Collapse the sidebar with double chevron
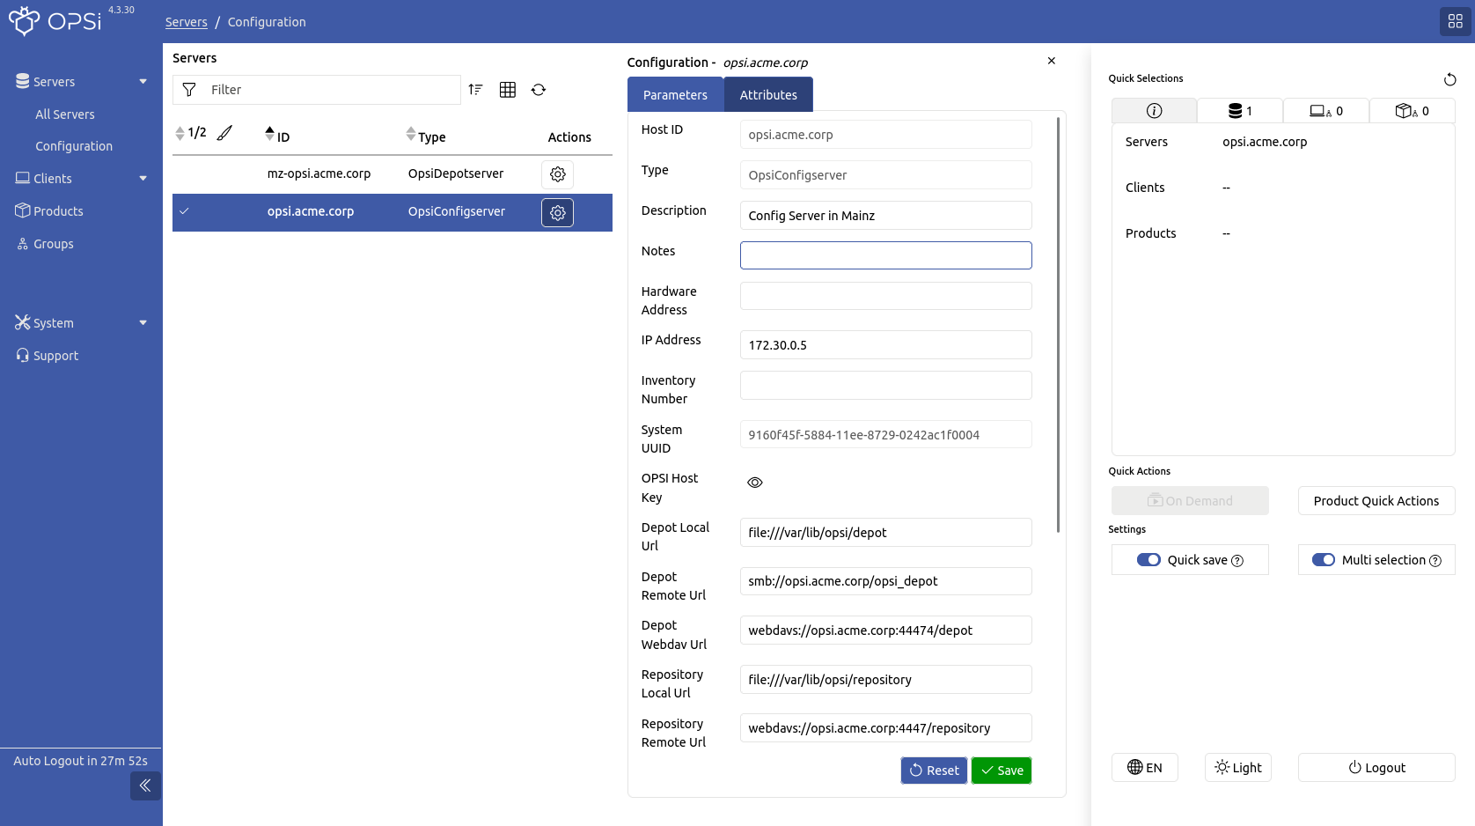1475x826 pixels. click(145, 785)
